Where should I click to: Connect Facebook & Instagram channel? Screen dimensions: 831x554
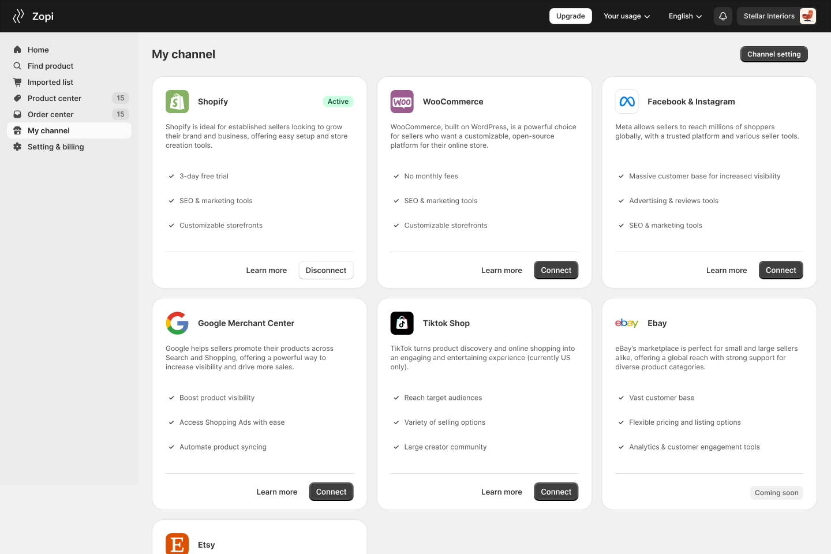click(x=781, y=270)
